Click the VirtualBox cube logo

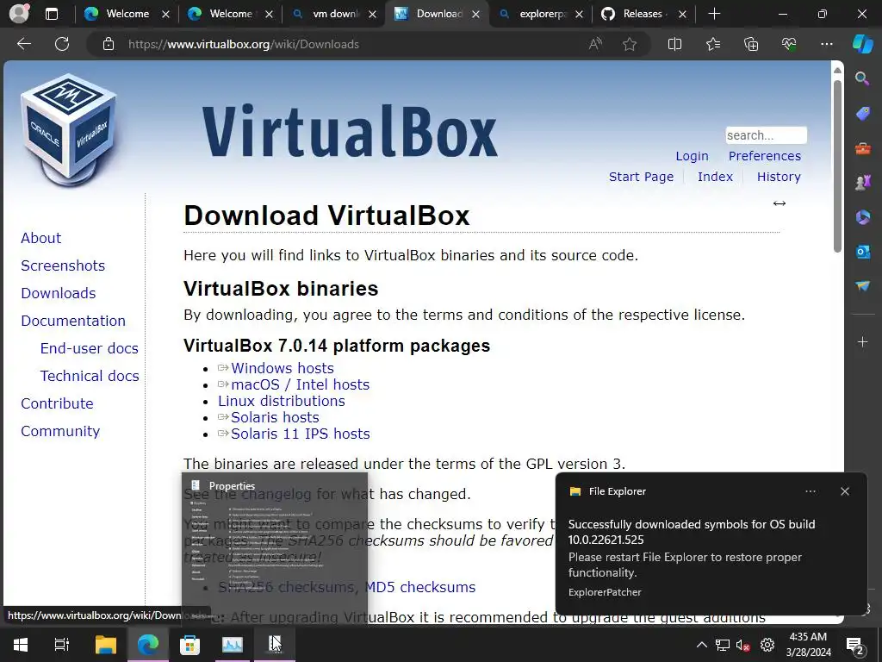coord(69,129)
